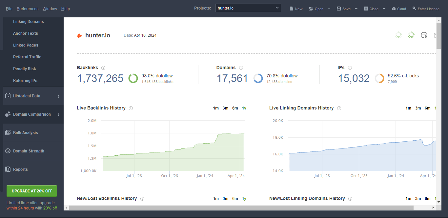Go to Linked Pages section

26,45
